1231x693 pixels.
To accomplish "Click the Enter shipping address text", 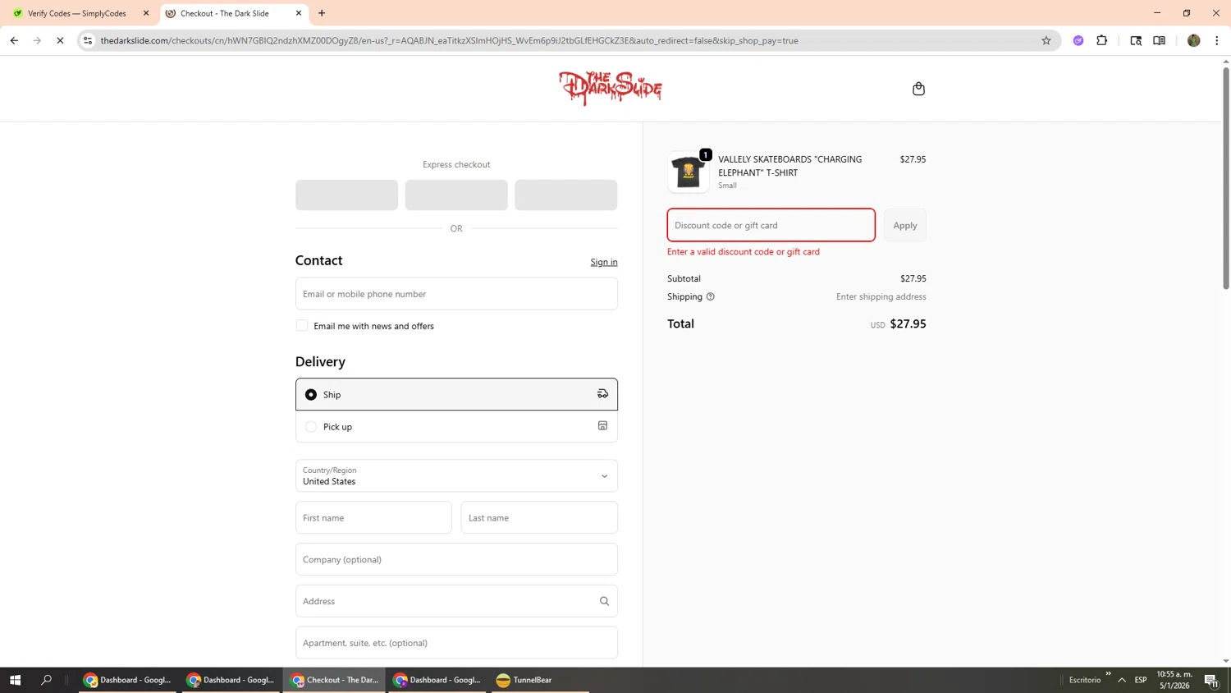I will click(x=881, y=296).
